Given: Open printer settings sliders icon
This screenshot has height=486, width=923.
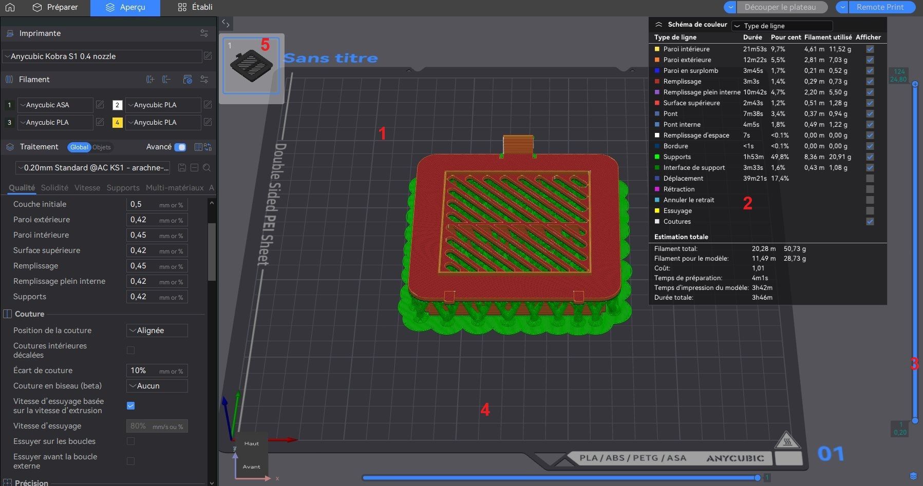Looking at the screenshot, I should [x=204, y=33].
